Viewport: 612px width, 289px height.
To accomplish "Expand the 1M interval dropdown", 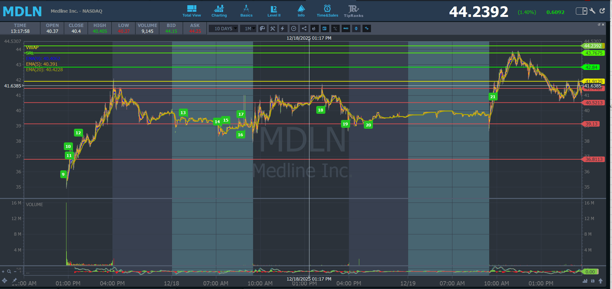I will pos(248,29).
